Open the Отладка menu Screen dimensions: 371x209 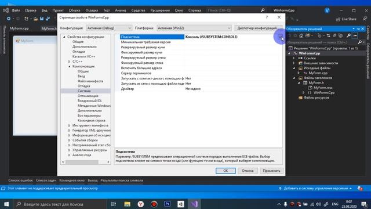[92, 10]
